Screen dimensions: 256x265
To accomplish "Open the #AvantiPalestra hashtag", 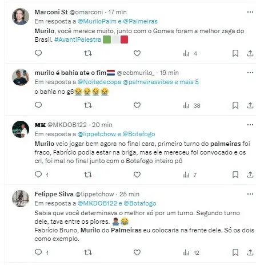I will click(x=78, y=39).
